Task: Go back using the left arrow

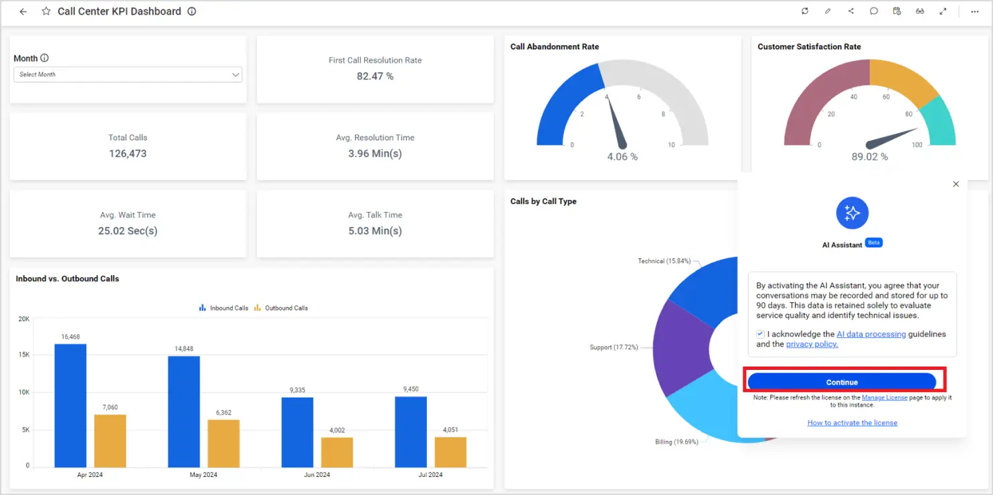Action: (x=23, y=11)
